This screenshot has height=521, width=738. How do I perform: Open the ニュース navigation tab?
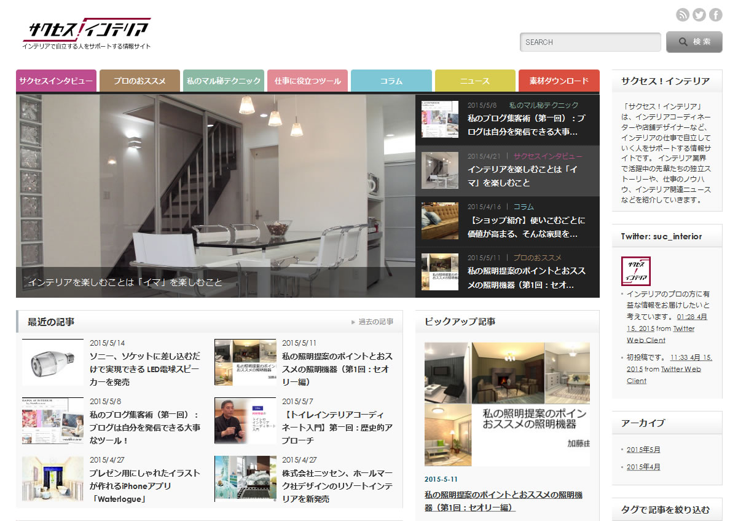coord(475,81)
